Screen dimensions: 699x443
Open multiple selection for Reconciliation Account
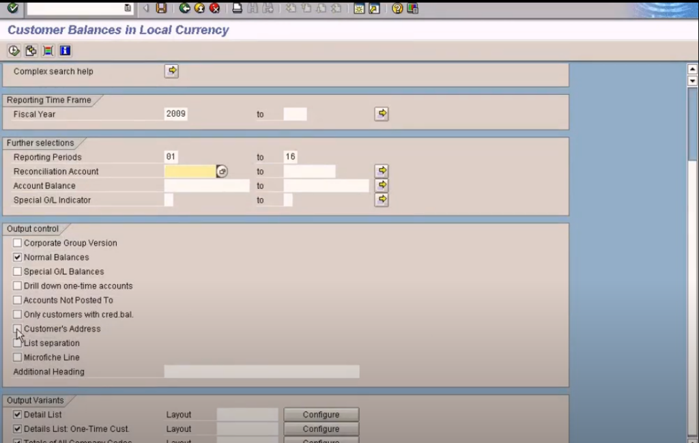[382, 171]
